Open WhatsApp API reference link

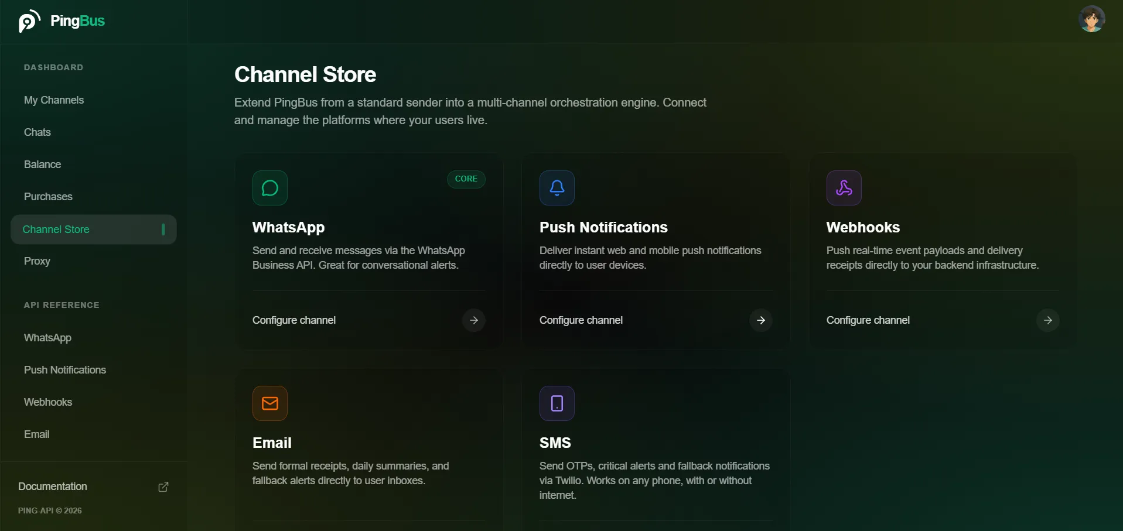(x=47, y=338)
